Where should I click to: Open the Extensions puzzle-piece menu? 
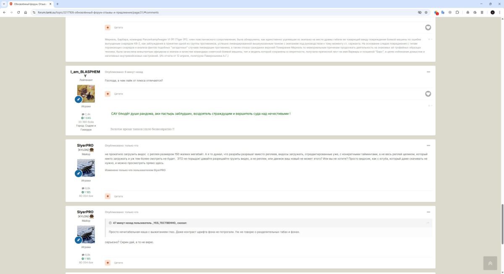(x=457, y=12)
